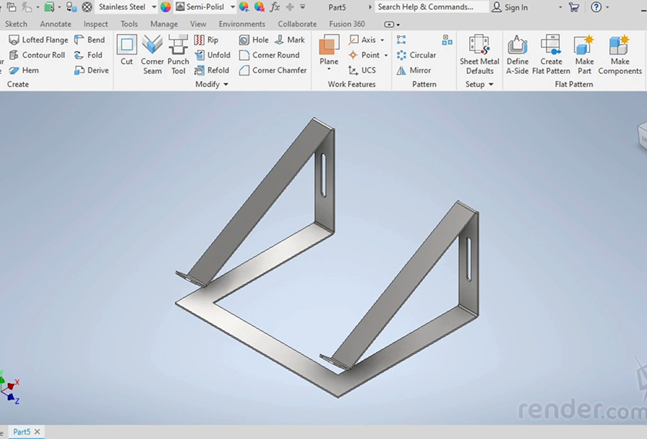The height and width of the screenshot is (439, 647).
Task: Activate the Corner Seam tool
Action: pyautogui.click(x=153, y=54)
